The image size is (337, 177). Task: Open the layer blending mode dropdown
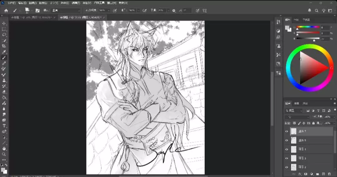(x=297, y=117)
